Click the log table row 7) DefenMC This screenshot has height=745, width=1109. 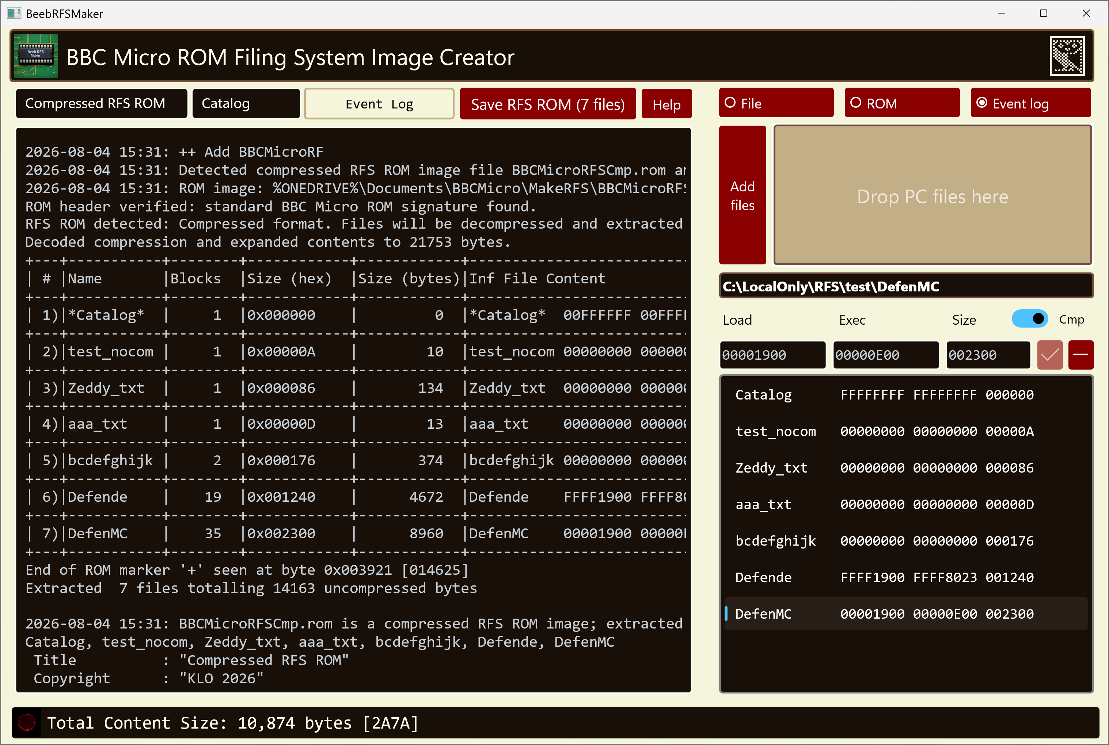click(x=356, y=533)
